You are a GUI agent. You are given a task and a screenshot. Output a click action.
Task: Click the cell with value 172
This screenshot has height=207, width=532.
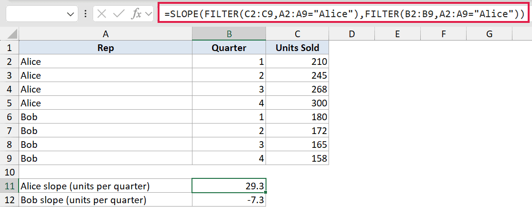[x=297, y=130]
